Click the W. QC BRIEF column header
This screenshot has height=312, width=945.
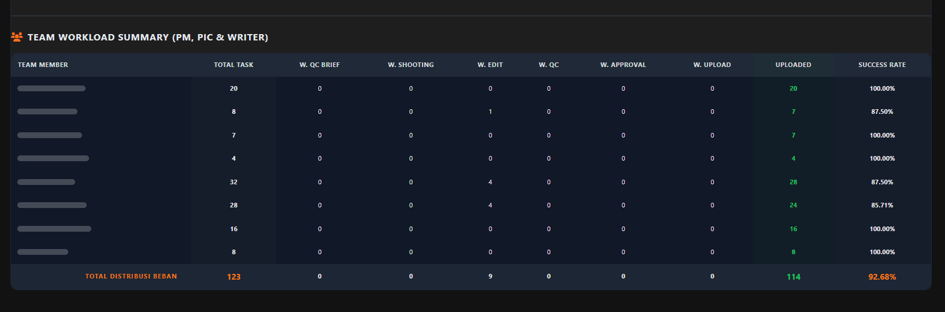[x=320, y=65]
